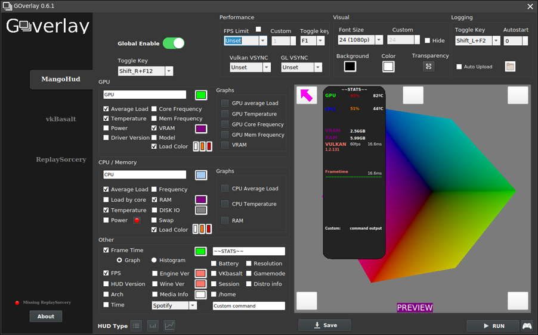Select the line-graph HUD Type icon
Image resolution: width=538 pixels, height=335 pixels.
tap(169, 325)
